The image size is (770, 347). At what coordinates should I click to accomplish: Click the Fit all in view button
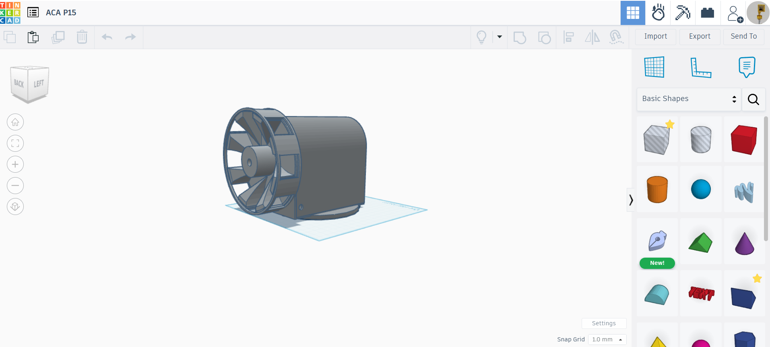(15, 143)
